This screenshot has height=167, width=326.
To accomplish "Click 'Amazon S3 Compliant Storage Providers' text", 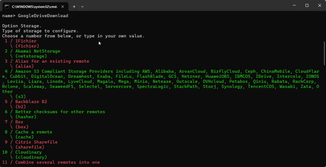I will 64,71.
